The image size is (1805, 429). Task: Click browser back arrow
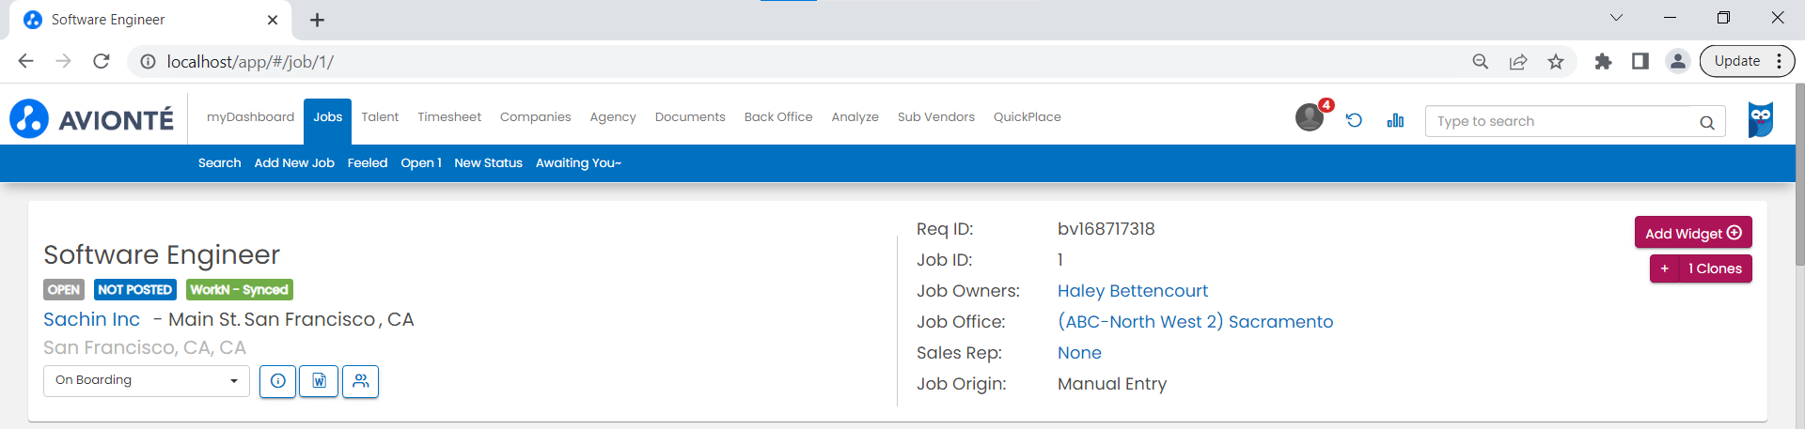pyautogui.click(x=25, y=61)
